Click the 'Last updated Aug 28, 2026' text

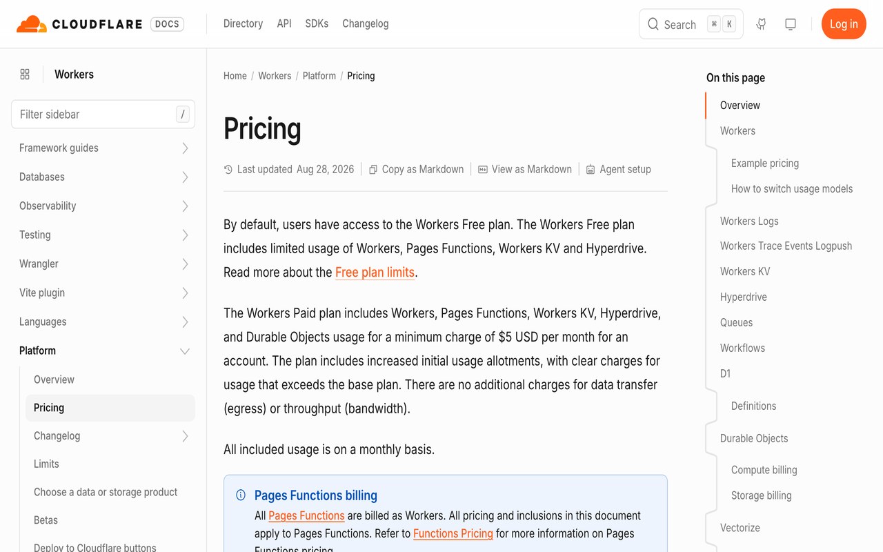(x=289, y=169)
